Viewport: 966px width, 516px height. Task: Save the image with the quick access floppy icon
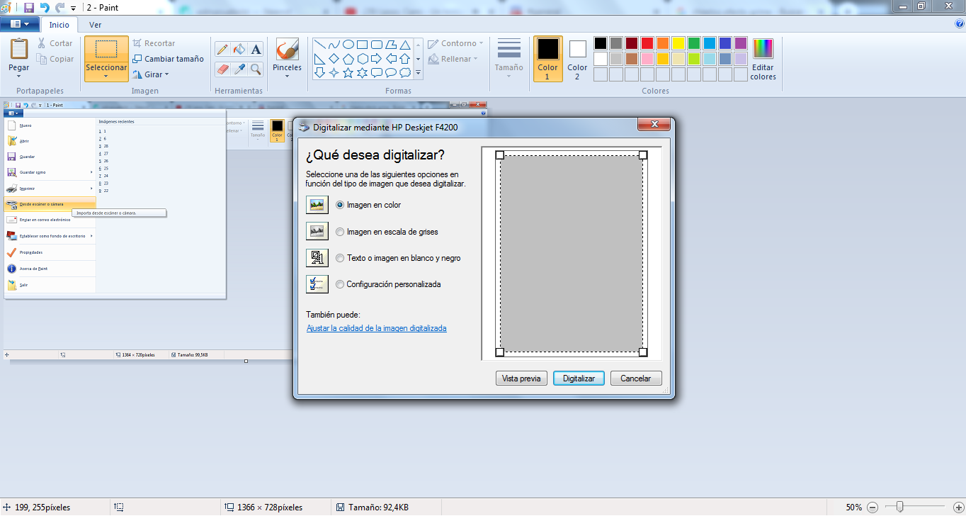click(x=29, y=8)
